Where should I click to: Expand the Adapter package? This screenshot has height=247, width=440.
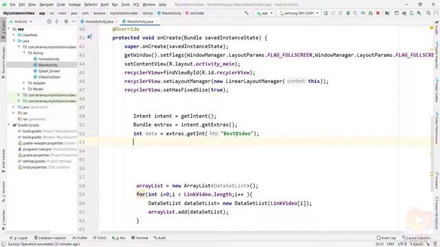click(x=24, y=83)
